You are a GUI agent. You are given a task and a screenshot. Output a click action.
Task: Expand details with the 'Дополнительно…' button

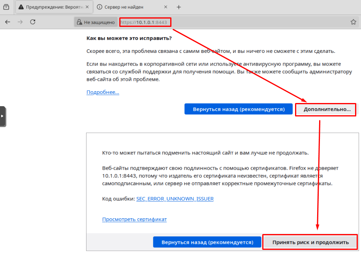pos(327,109)
